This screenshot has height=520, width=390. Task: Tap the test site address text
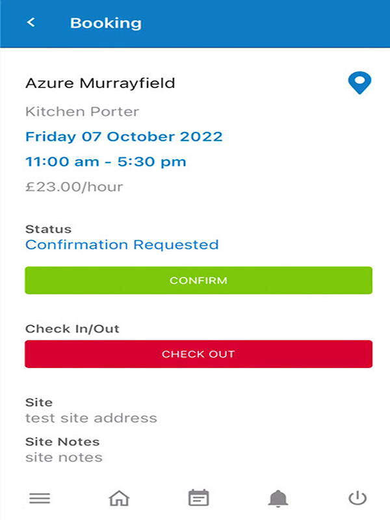pos(91,418)
